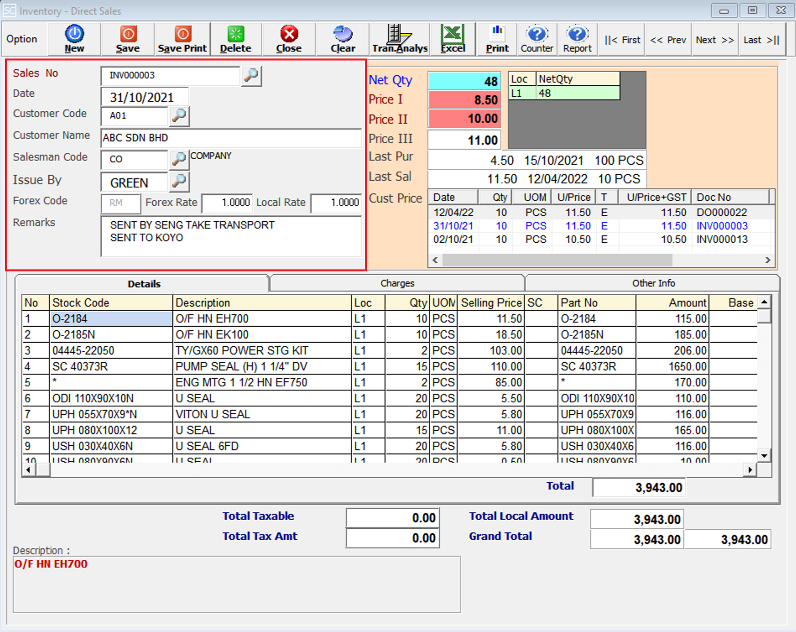Select ENG MTG 1 1/2 HN EF750 description
The width and height of the screenshot is (796, 632).
pyautogui.click(x=262, y=382)
